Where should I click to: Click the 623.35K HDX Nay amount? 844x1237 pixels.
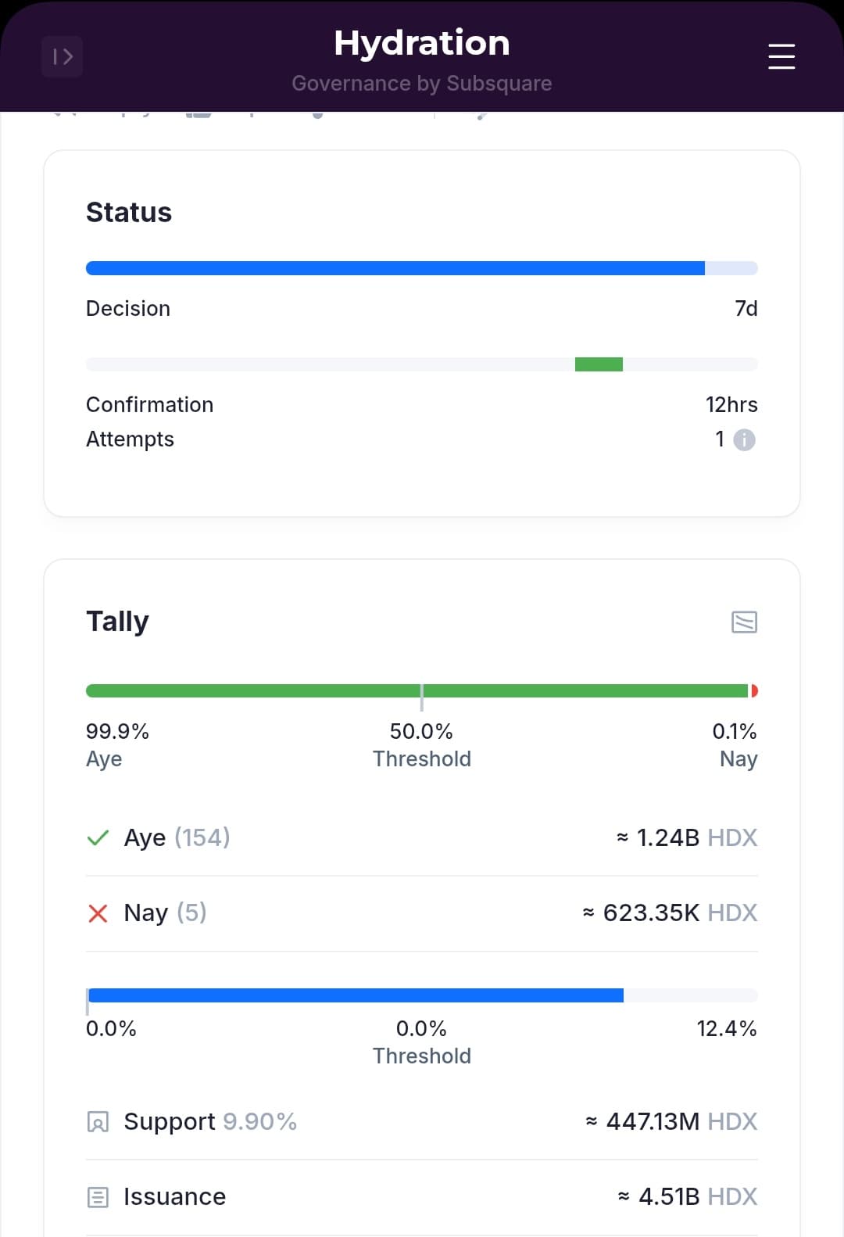pos(671,913)
